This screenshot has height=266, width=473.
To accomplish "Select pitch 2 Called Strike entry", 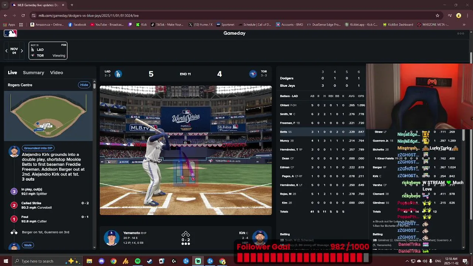I will pyautogui.click(x=48, y=205).
